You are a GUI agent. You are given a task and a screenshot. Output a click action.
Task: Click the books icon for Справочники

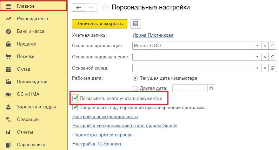click(x=8, y=145)
